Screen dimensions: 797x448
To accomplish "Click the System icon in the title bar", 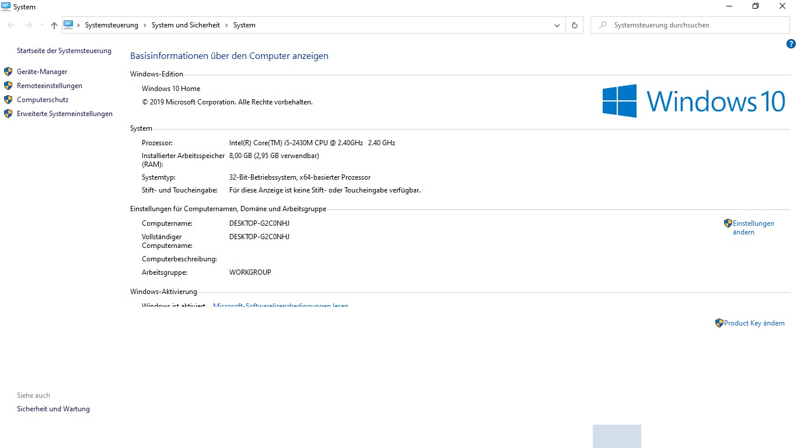I will pyautogui.click(x=6, y=6).
